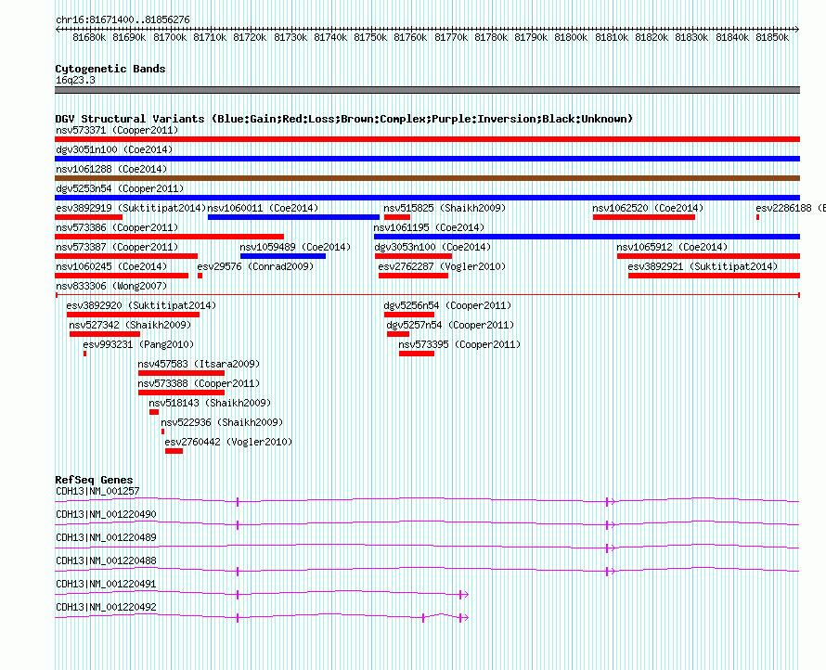The height and width of the screenshot is (670, 826).
Task: Click the 81850k ruler tick label
Action: (772, 37)
